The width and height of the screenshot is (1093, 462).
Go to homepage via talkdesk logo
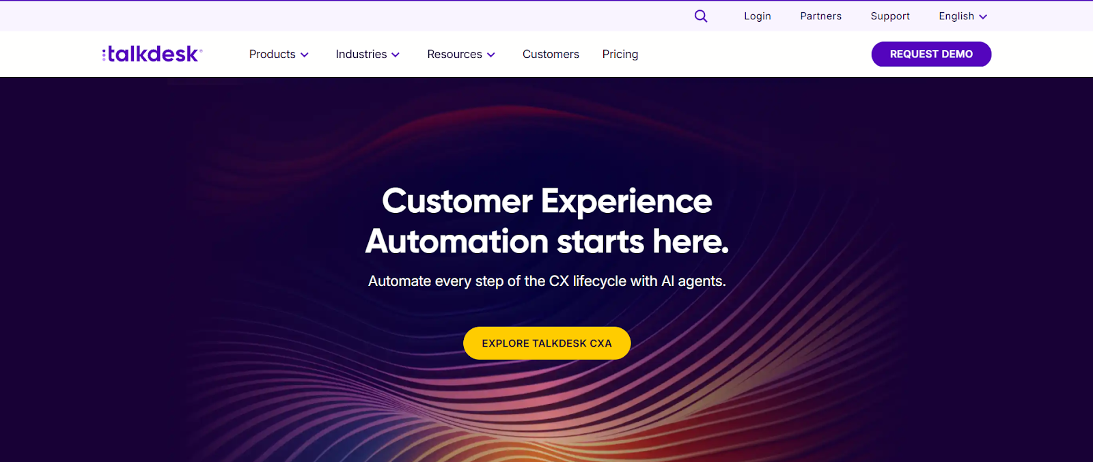[x=152, y=54]
